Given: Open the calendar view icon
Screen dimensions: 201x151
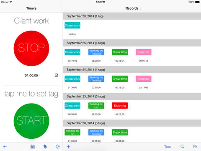Looking at the screenshot, I should (x=33, y=146).
